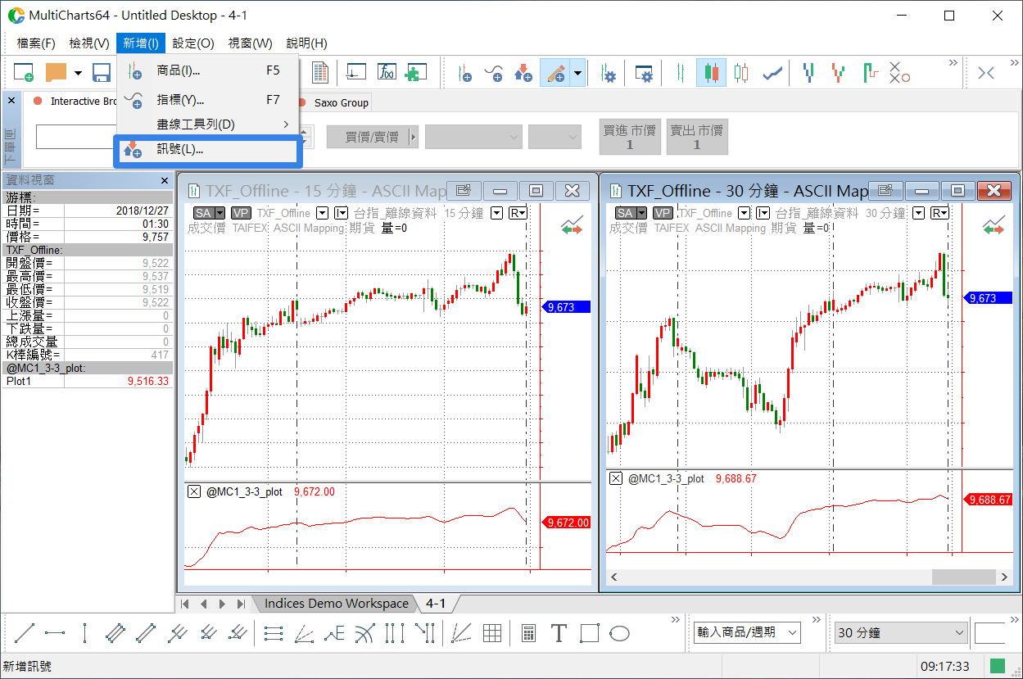Click the PowerLanguage fx editor icon

point(387,72)
